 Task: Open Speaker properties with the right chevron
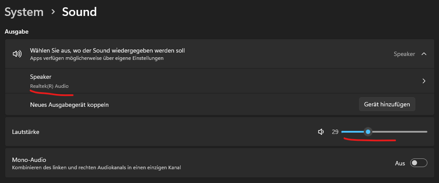(424, 81)
